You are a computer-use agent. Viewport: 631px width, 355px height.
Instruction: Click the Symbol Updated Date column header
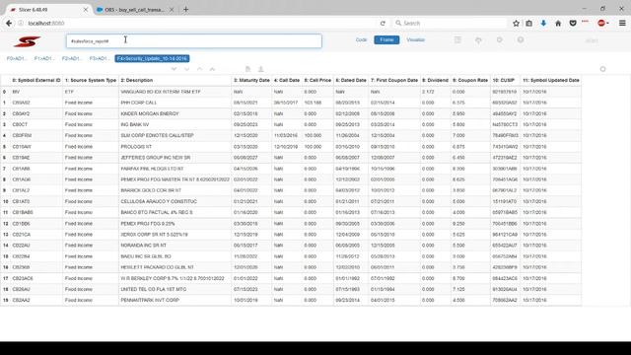pos(551,81)
